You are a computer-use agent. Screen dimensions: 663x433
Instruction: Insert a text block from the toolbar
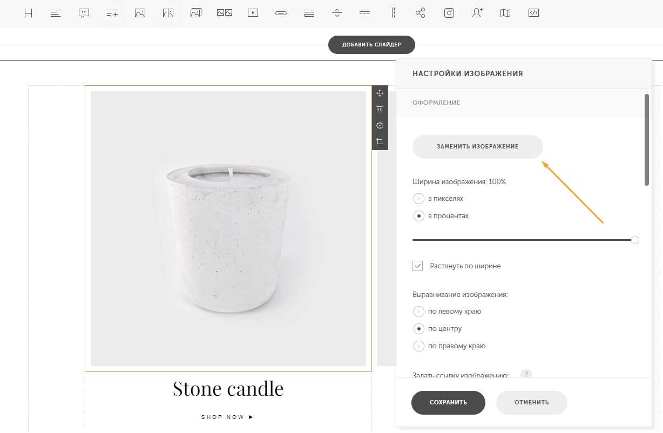[56, 13]
